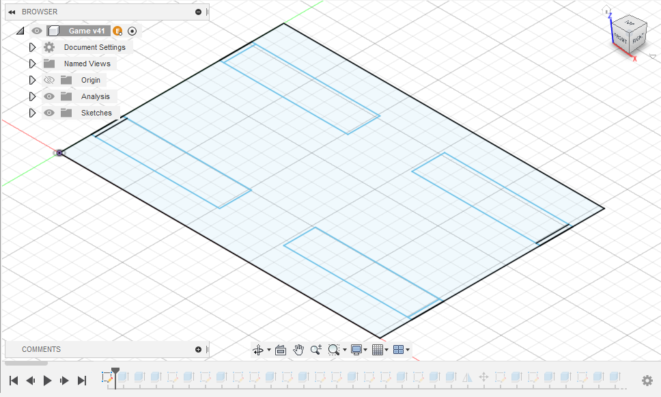Open the COMMENTS panel

coord(42,349)
